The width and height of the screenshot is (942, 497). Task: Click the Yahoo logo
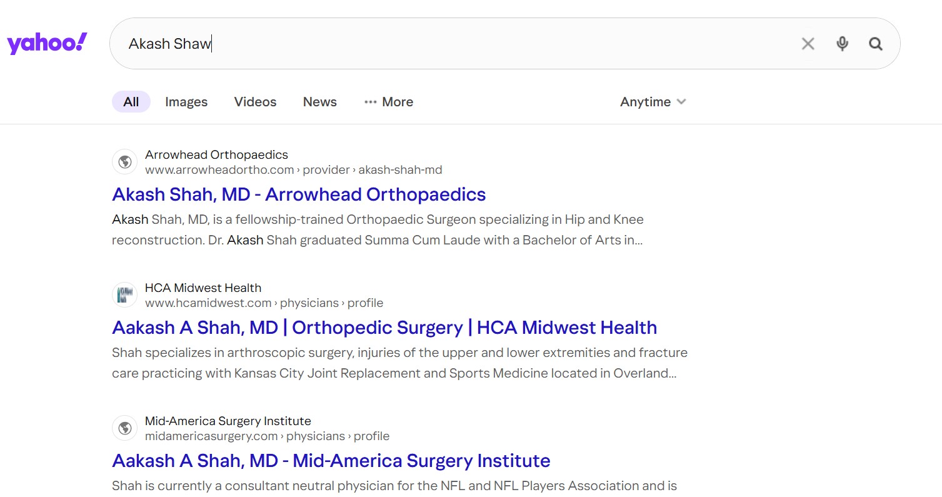coord(47,44)
